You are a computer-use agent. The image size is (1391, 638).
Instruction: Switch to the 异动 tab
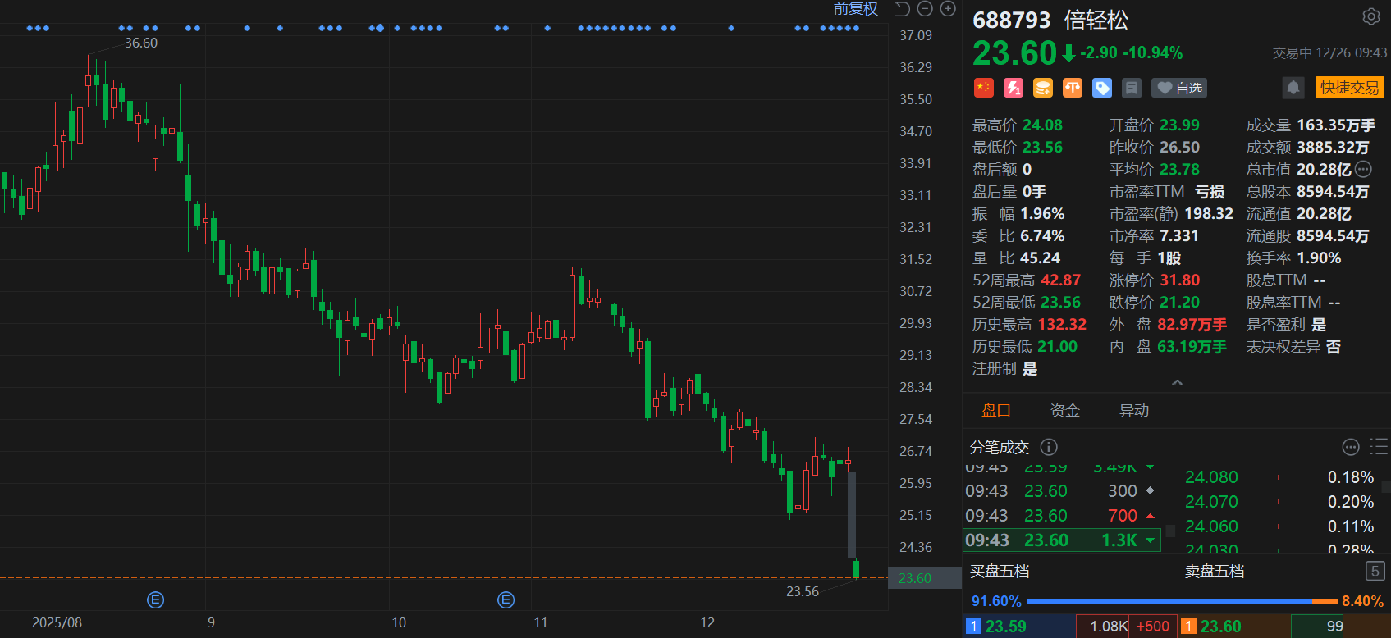click(x=1133, y=411)
